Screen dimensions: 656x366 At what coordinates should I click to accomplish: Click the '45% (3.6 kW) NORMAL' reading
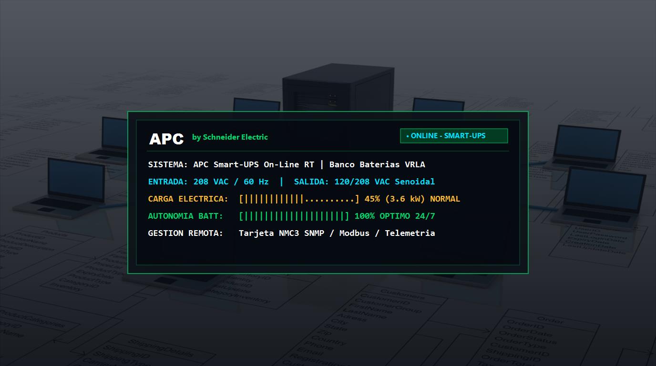pyautogui.click(x=412, y=199)
